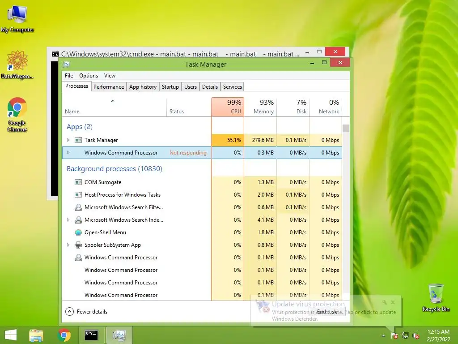
Task: Click the Open-Shell Menu process icon
Action: click(78, 232)
